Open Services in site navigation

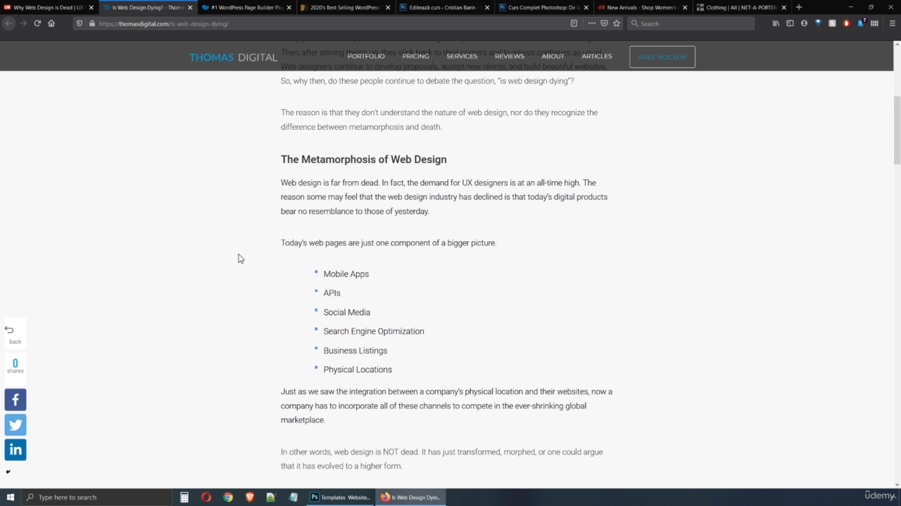pyautogui.click(x=462, y=56)
